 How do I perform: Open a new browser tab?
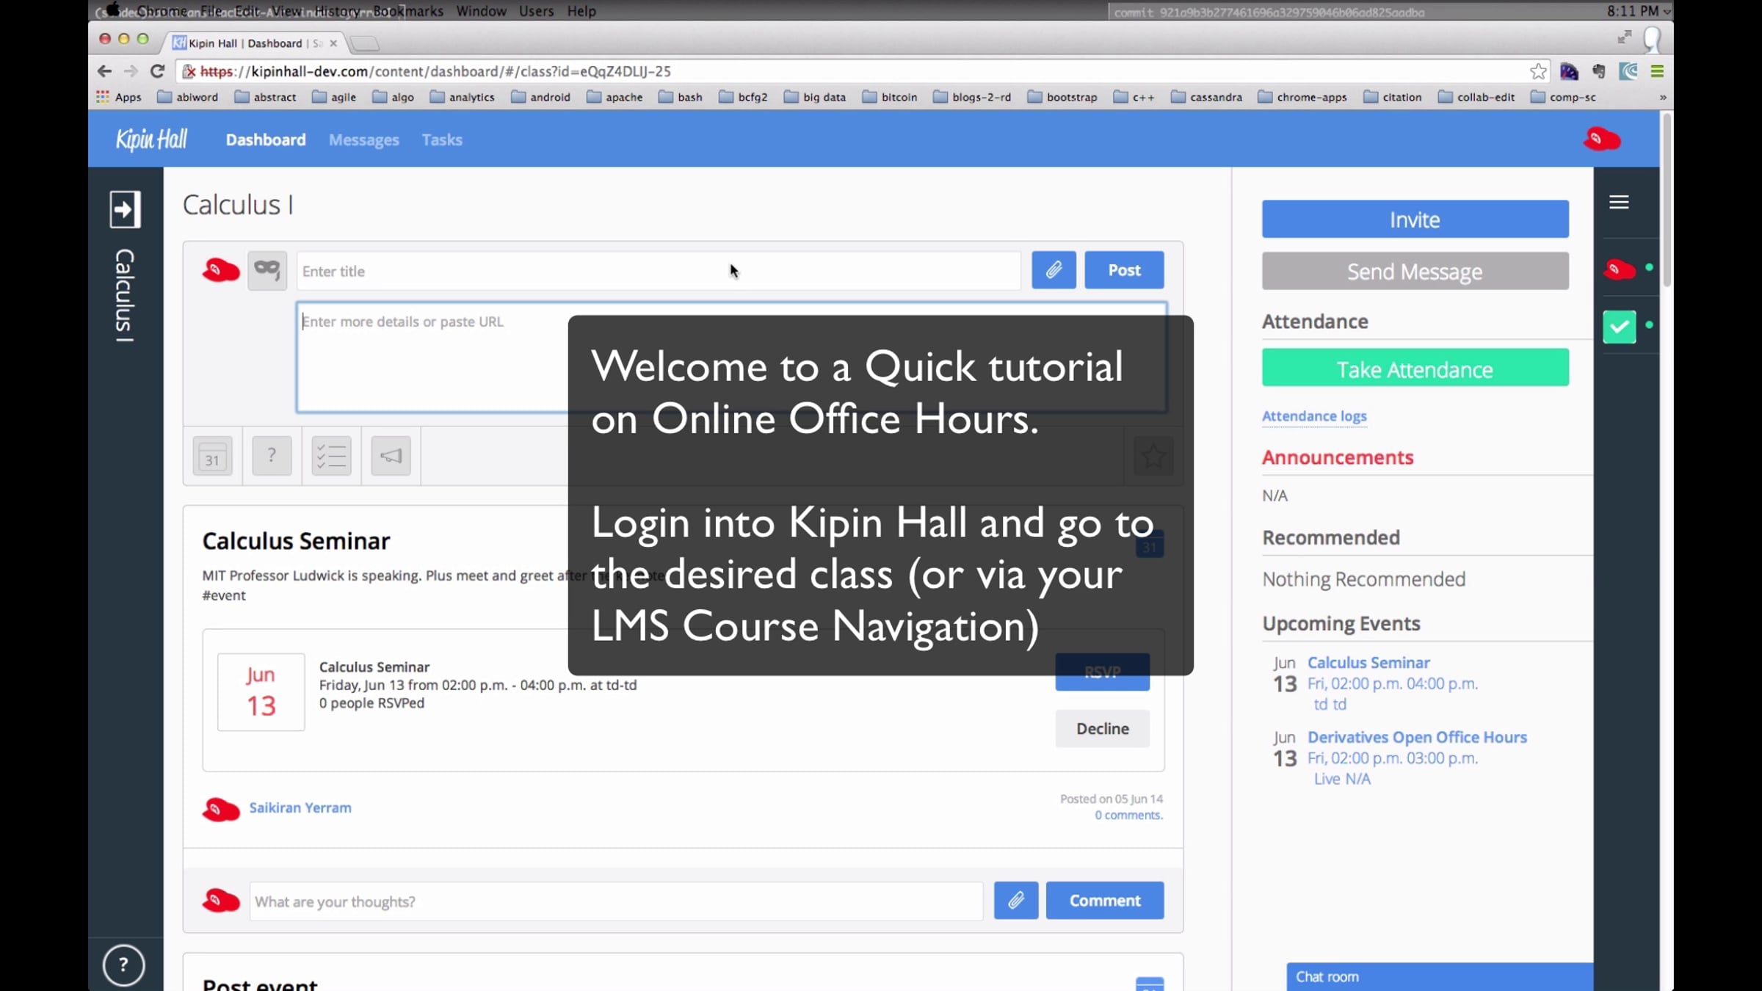coord(364,43)
